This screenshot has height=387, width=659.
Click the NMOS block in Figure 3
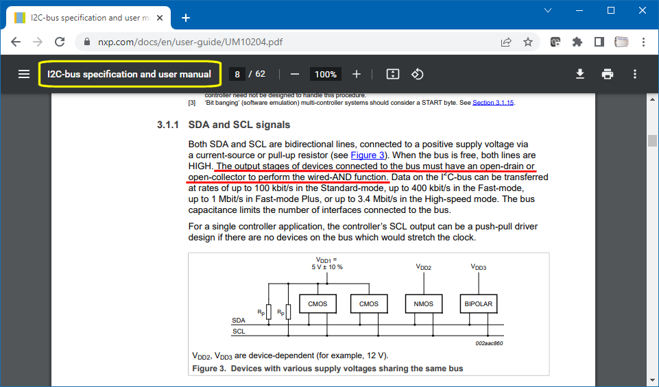(424, 304)
